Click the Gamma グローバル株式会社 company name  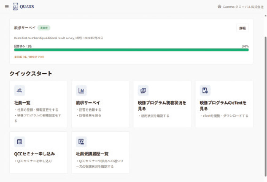[243, 7]
